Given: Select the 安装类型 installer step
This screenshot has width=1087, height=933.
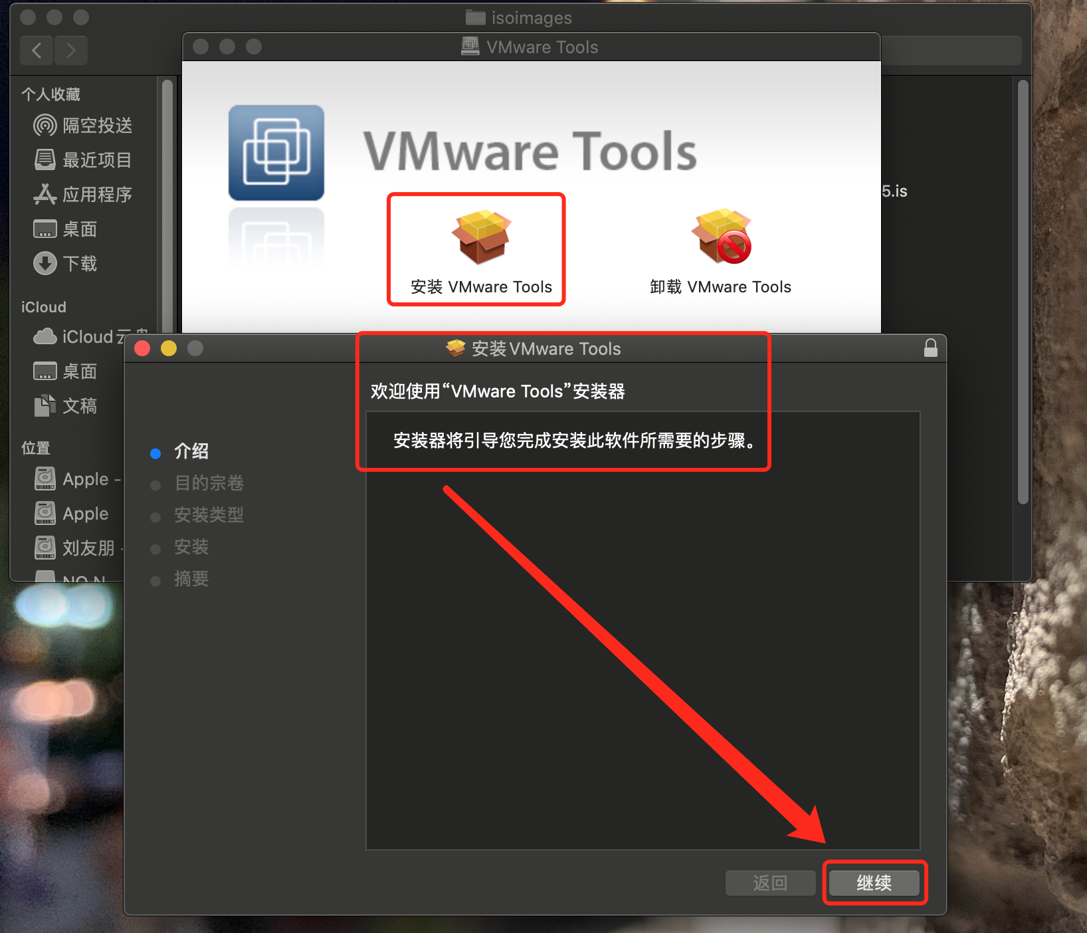Looking at the screenshot, I should coord(209,515).
